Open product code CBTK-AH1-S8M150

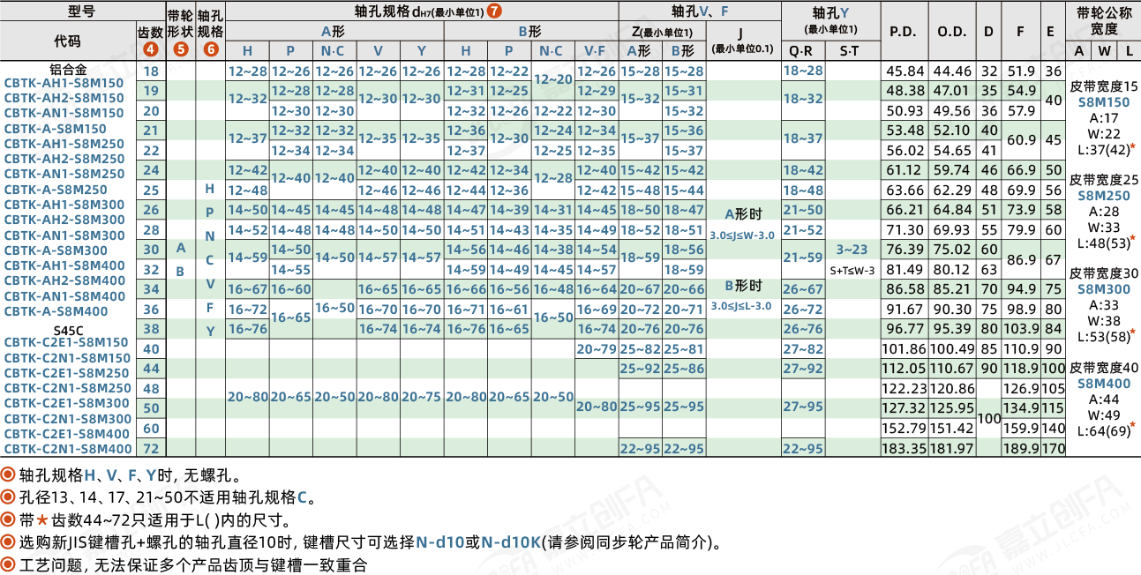[64, 84]
